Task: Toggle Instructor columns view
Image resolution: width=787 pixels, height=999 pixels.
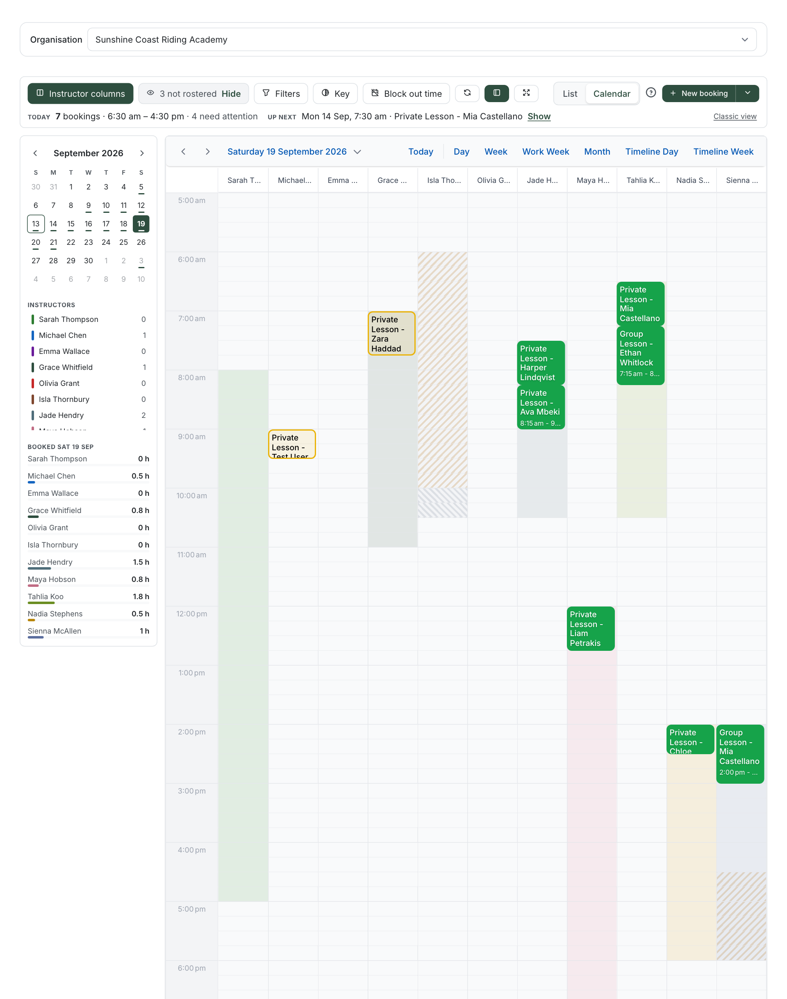Action: pyautogui.click(x=81, y=94)
